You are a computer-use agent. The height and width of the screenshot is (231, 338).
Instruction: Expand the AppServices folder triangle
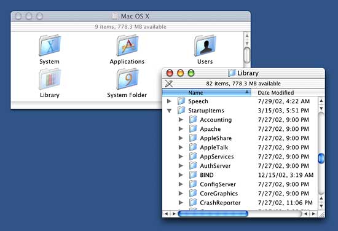coord(181,157)
